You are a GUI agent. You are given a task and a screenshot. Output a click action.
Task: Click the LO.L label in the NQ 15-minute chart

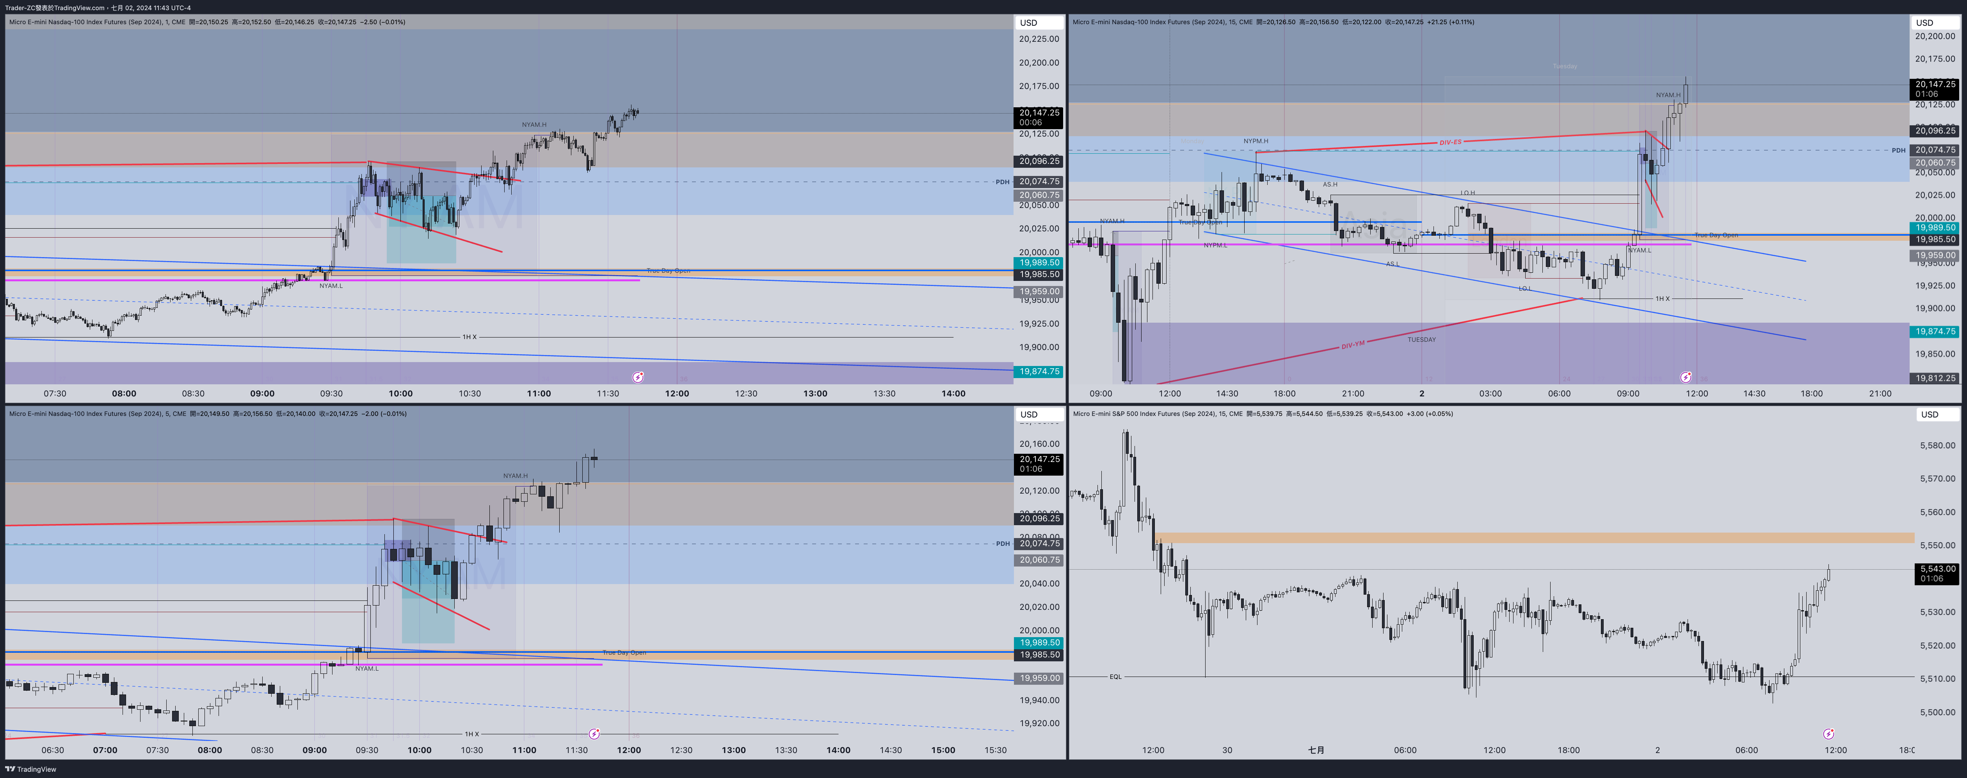tap(1524, 289)
